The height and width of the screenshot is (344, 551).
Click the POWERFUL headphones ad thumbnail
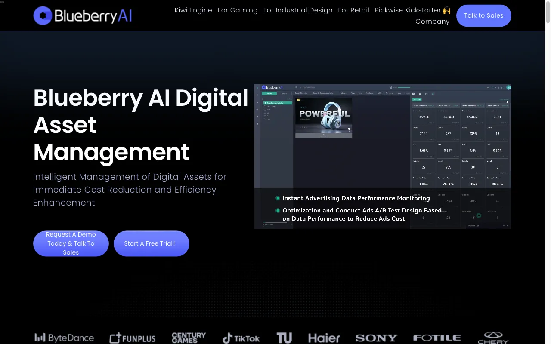click(324, 117)
